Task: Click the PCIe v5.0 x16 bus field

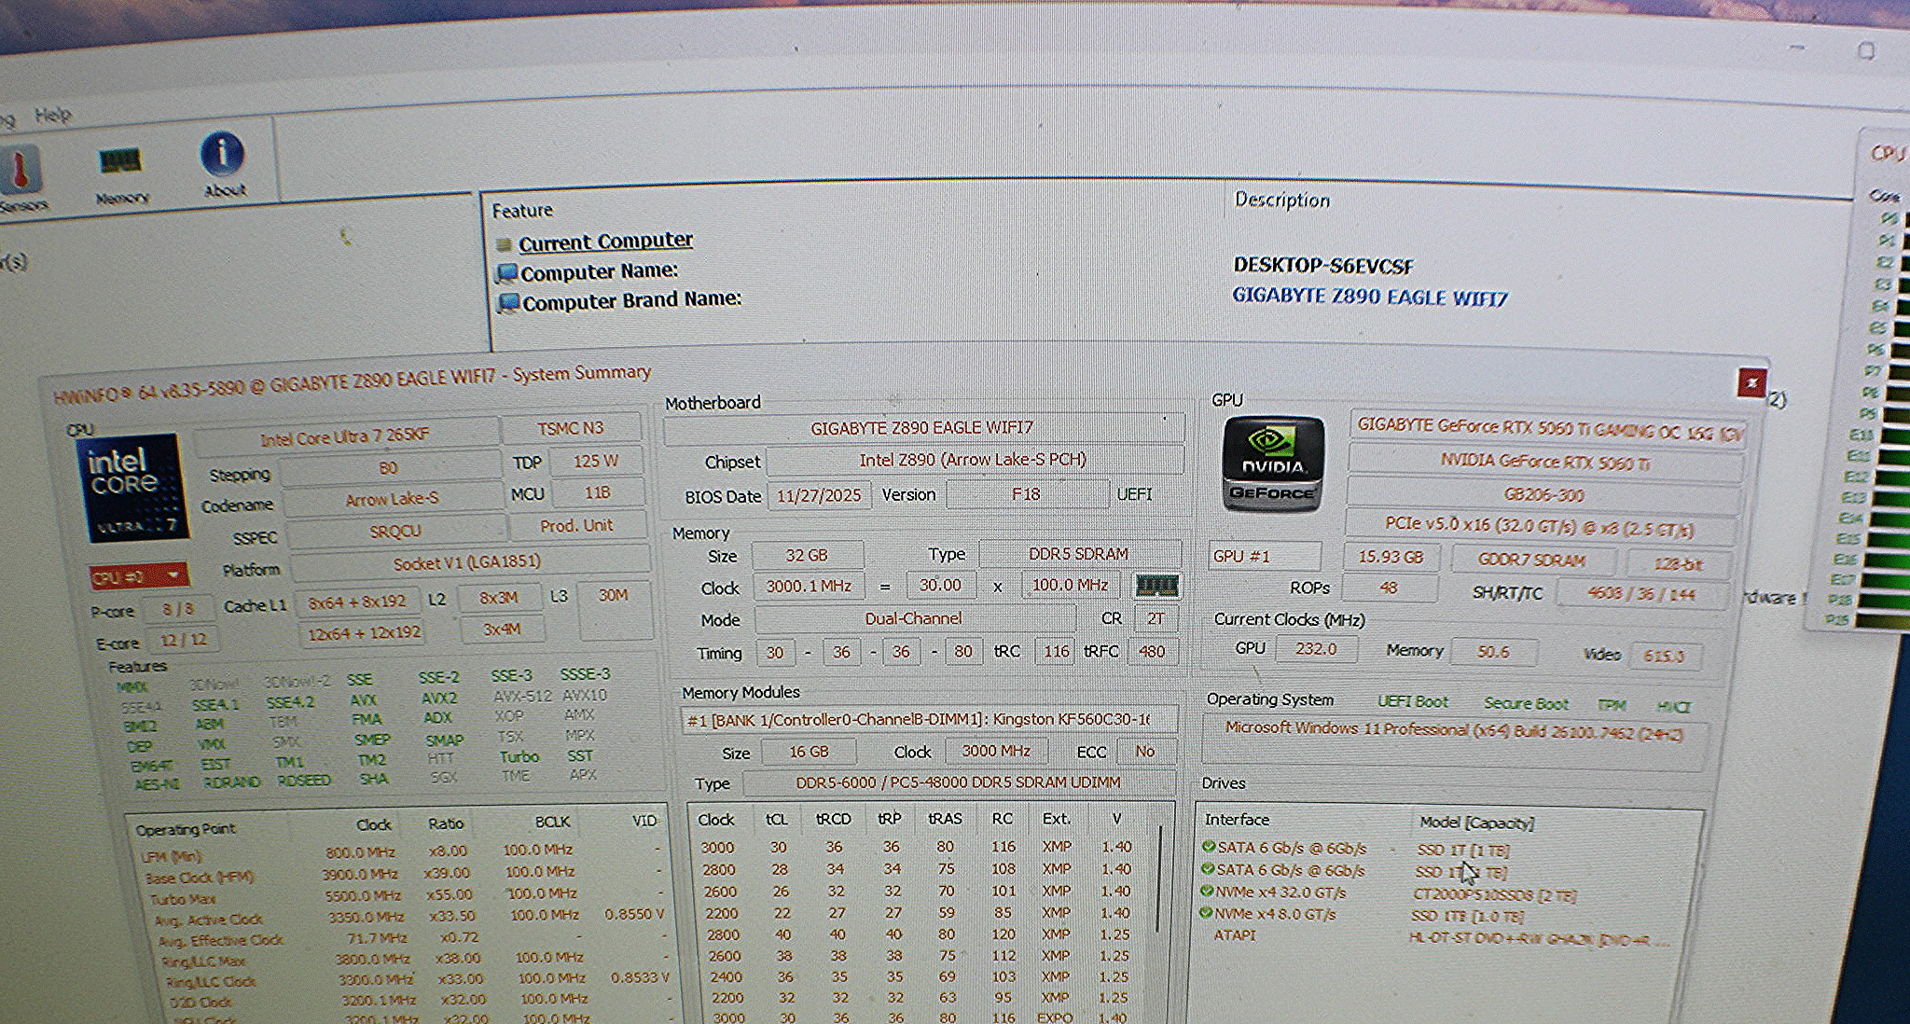Action: click(x=1542, y=526)
